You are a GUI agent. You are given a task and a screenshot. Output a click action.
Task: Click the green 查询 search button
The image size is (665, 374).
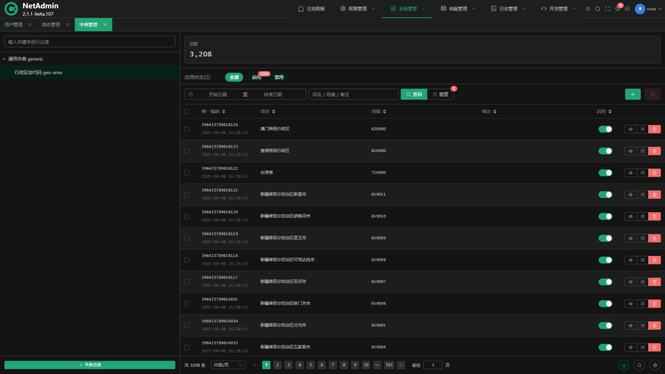(413, 94)
